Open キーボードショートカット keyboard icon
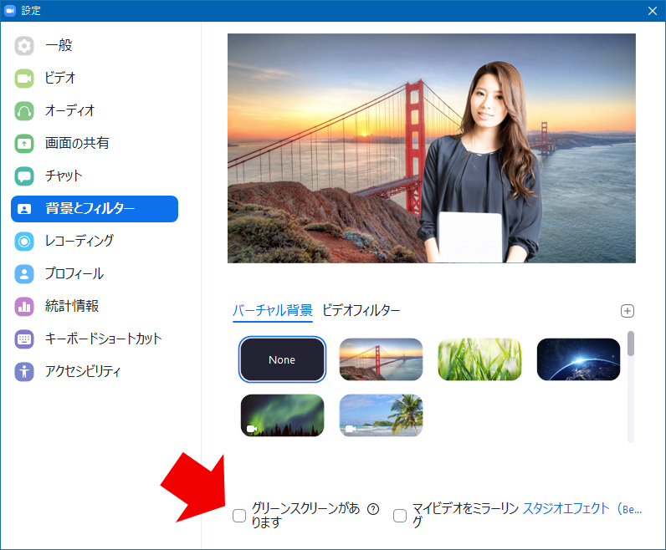 tap(24, 339)
